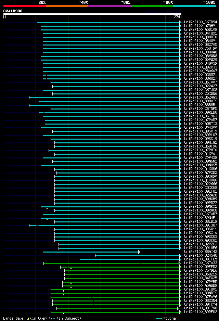Click the green ~80% legend segment
This screenshot has width=219, height=321.
point(152,6)
